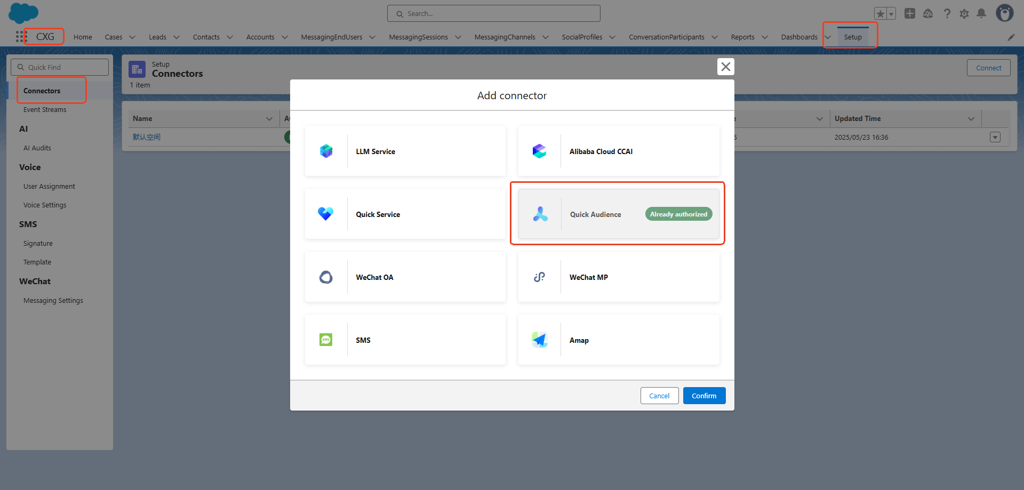Open Template under SMS

point(37,262)
